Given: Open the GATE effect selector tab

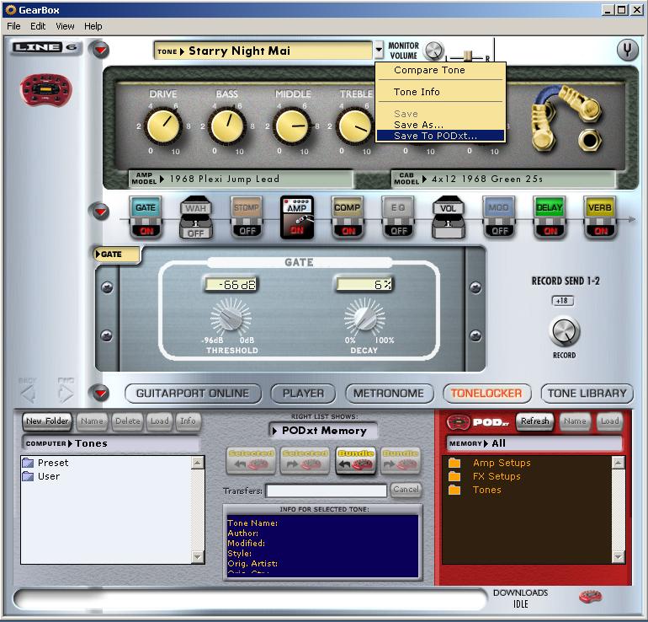Looking at the screenshot, I should coord(116,255).
